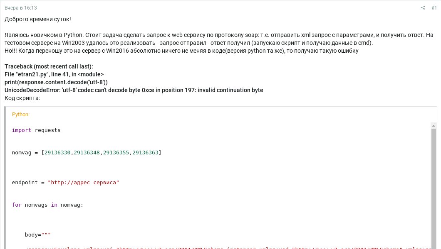The width and height of the screenshot is (441, 249).
Task: Click the body=""" code line
Action: 38,235
